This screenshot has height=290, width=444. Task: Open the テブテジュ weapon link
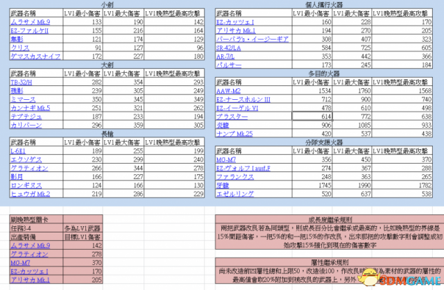tap(26, 117)
